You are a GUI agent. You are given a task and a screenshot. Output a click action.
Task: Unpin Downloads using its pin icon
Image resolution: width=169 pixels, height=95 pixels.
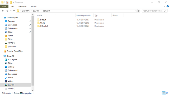[x=30, y=25]
